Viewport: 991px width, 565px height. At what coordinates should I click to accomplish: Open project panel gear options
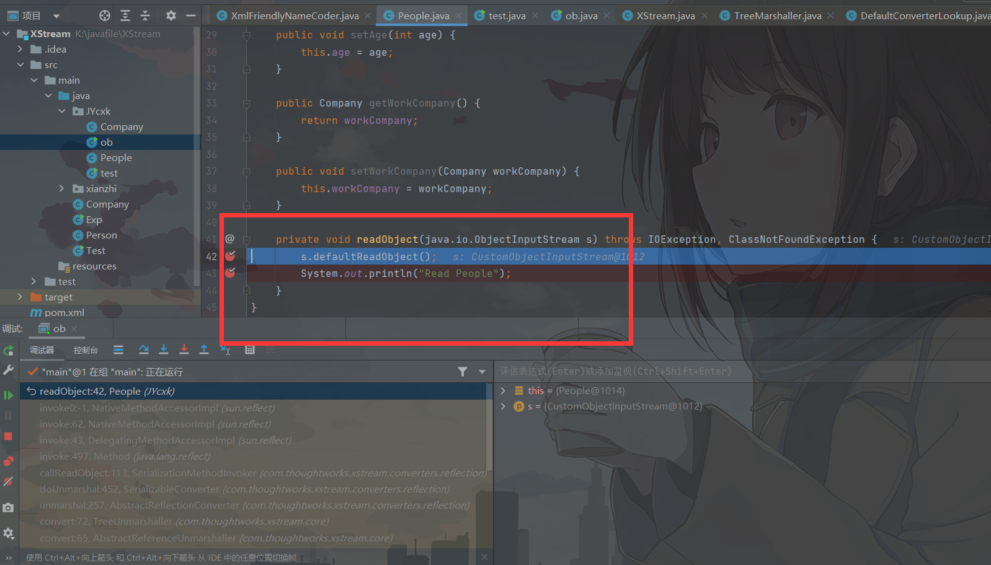coord(171,15)
